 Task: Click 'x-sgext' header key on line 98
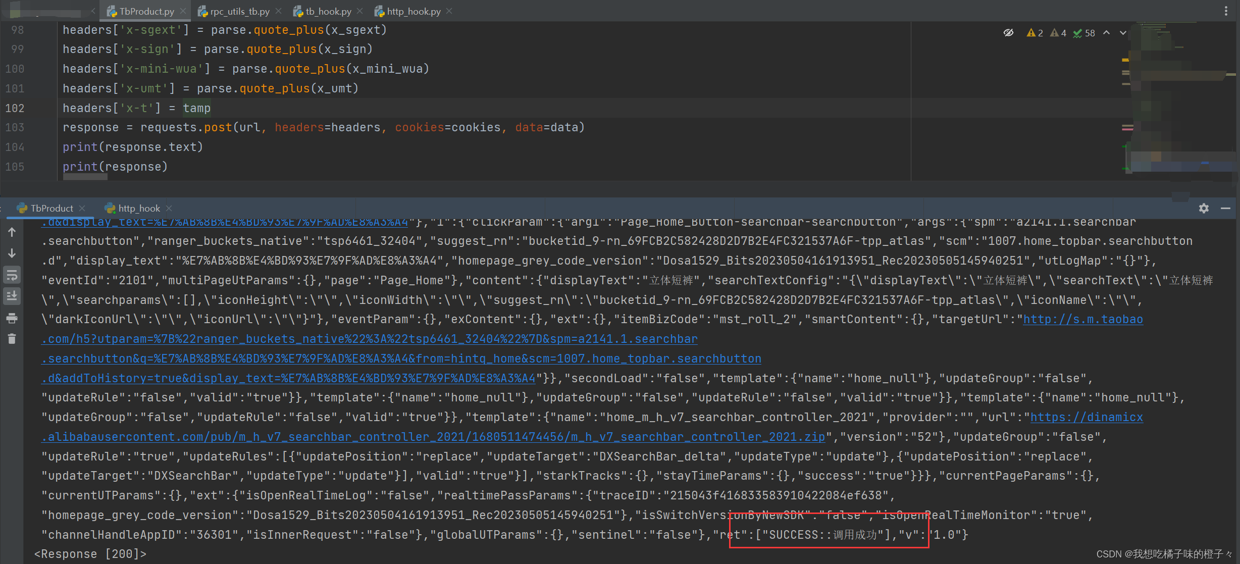pyautogui.click(x=150, y=30)
